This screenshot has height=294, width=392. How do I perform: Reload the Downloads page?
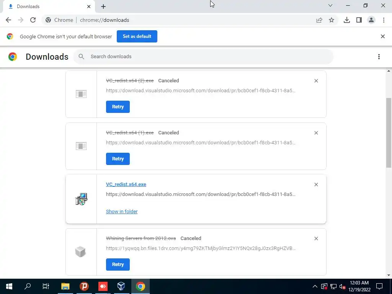coord(33,20)
